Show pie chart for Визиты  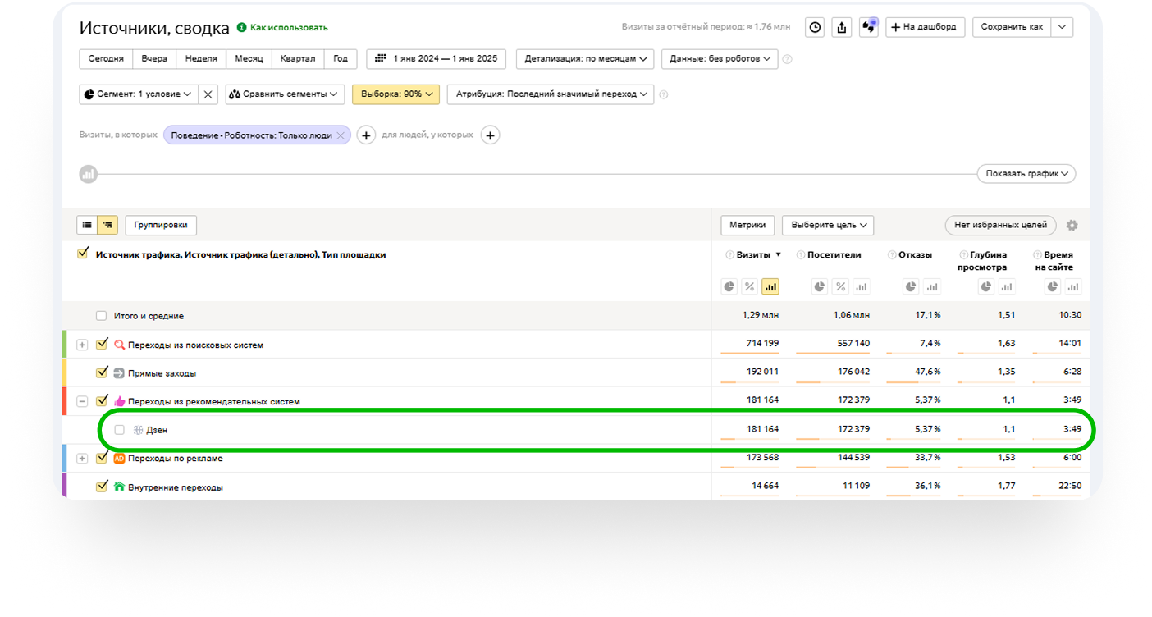729,286
